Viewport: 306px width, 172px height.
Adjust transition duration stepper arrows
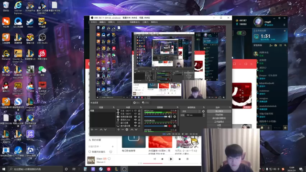(x=204, y=115)
